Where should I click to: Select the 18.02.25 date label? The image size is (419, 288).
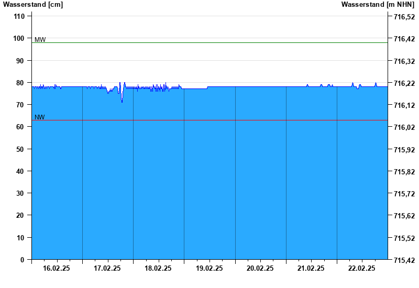[158, 268]
